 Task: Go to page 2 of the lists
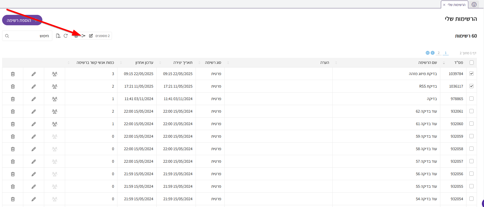click(x=439, y=53)
